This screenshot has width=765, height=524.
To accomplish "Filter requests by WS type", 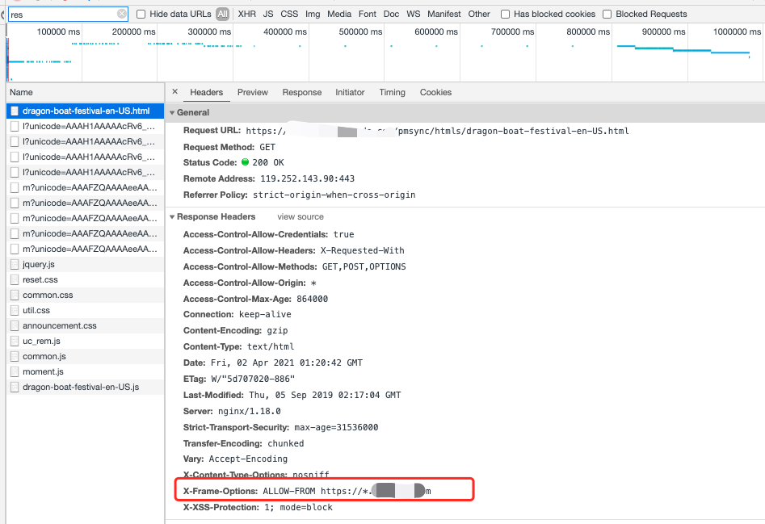I will (x=414, y=15).
